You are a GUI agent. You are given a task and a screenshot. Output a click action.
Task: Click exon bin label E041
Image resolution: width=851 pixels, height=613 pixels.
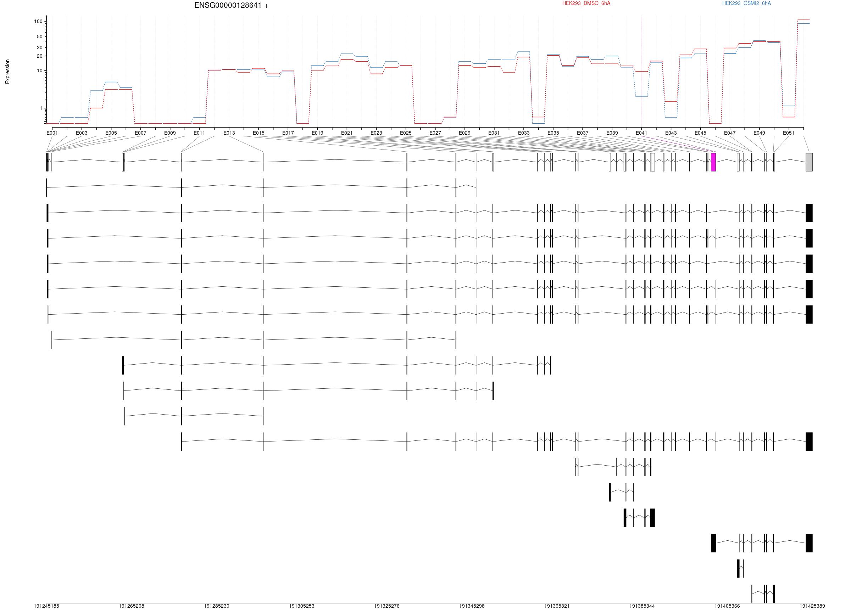[x=642, y=133]
